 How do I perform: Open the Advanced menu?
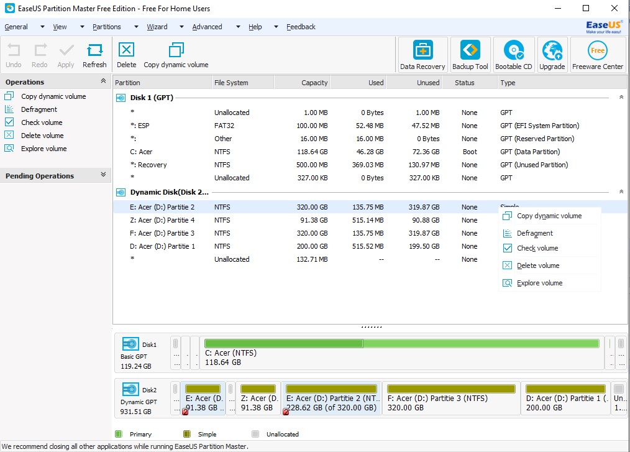click(207, 27)
